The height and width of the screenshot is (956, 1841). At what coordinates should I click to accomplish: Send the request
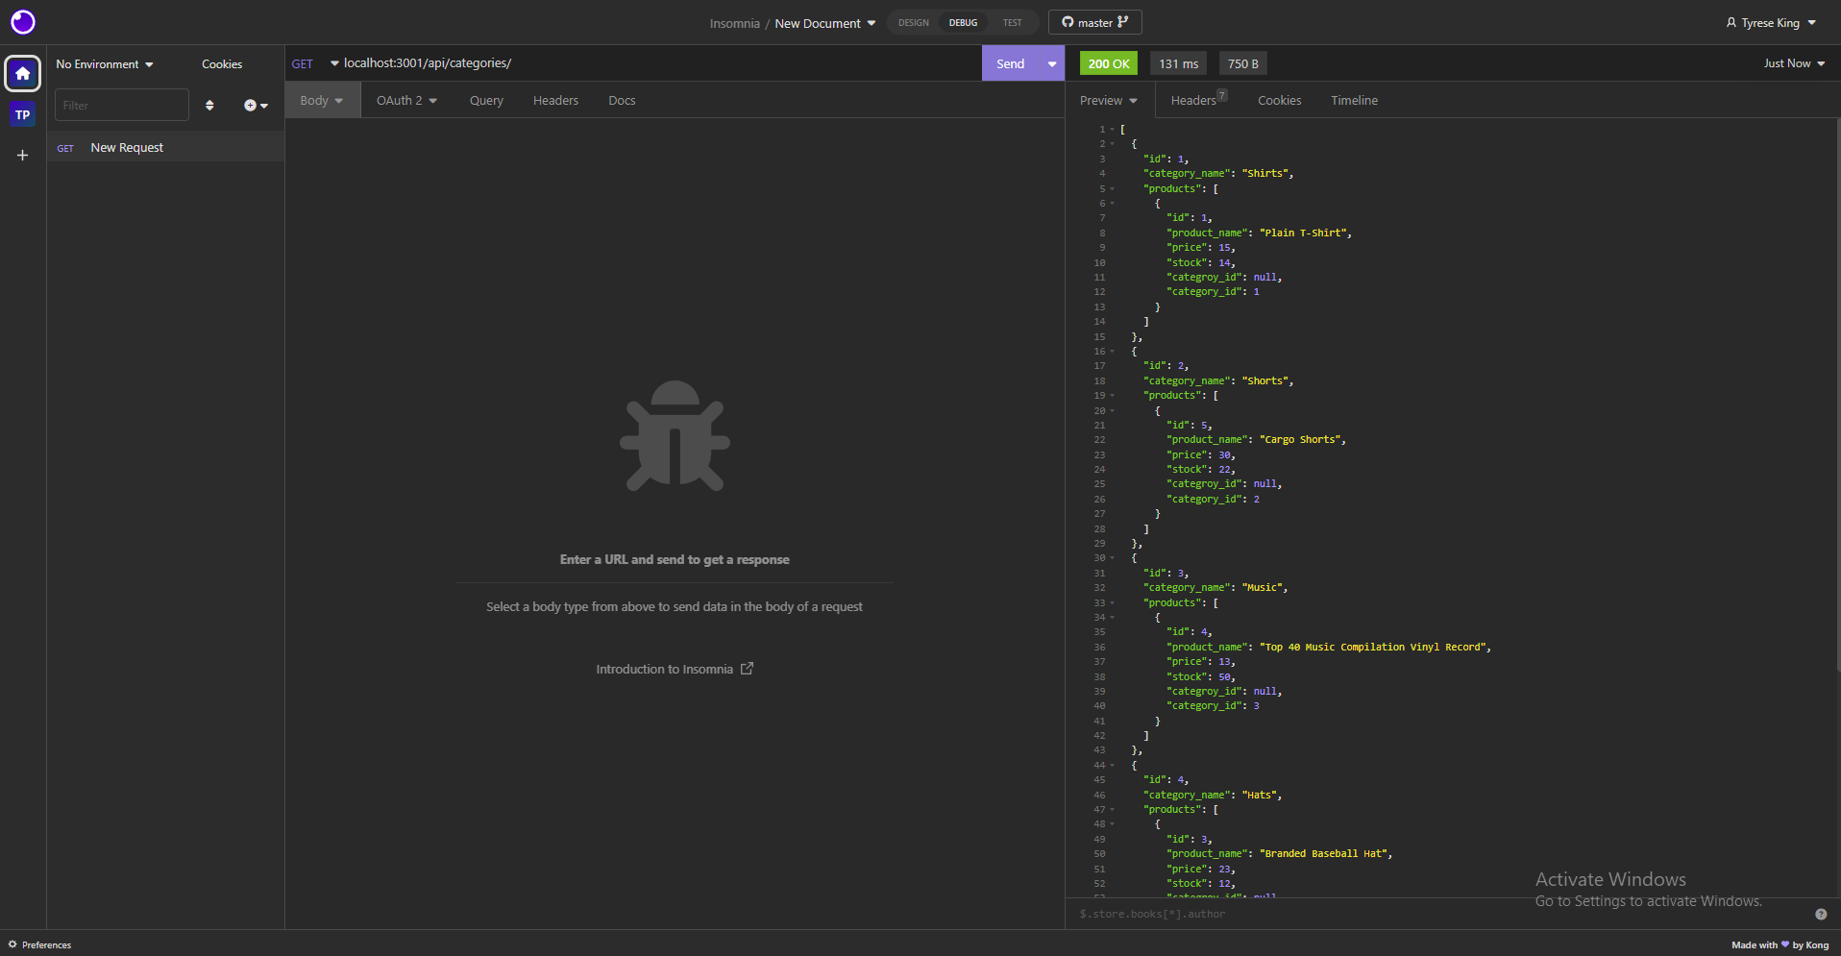(x=1010, y=63)
